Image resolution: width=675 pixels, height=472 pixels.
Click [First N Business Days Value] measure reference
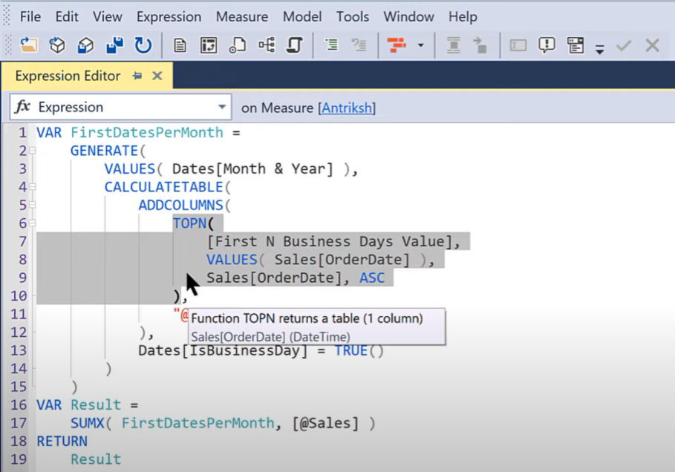pyautogui.click(x=329, y=241)
